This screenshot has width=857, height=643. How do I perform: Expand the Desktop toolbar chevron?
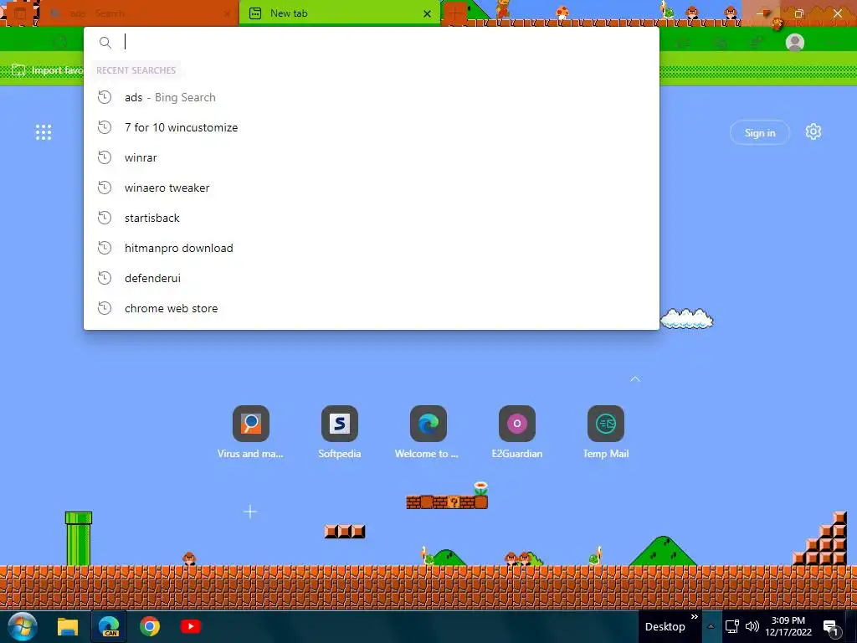point(695,617)
